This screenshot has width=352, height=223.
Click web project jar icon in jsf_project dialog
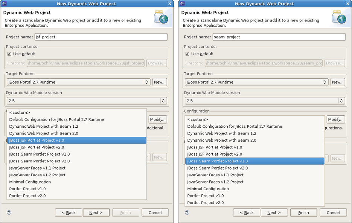[x=161, y=17]
